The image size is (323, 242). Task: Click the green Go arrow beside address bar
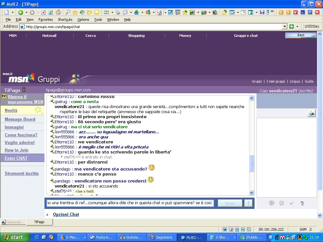(x=291, y=26)
